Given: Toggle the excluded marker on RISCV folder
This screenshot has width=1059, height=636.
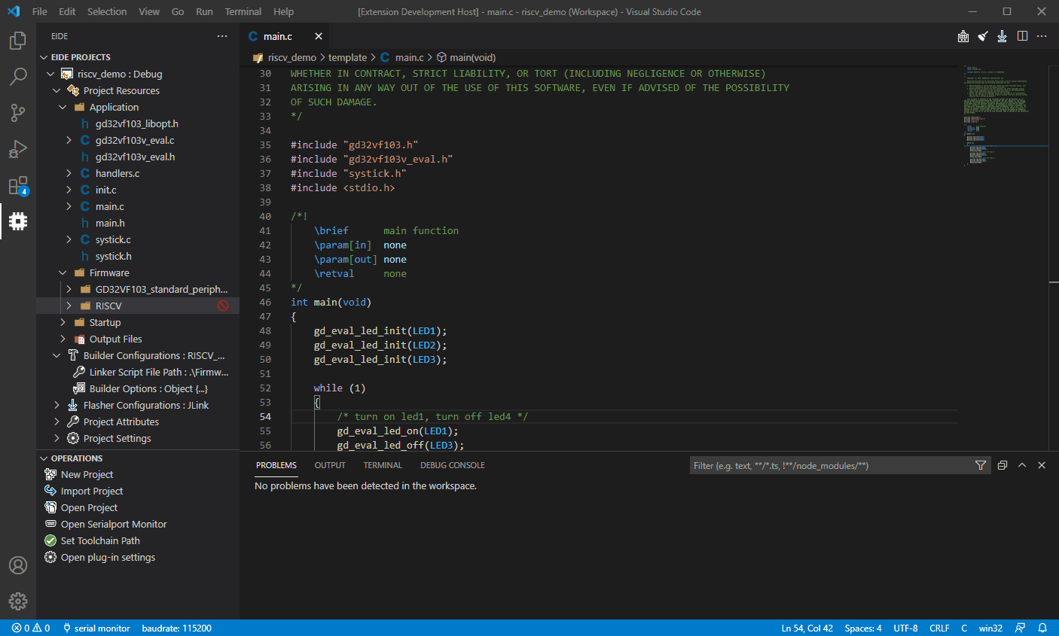Looking at the screenshot, I should point(223,306).
